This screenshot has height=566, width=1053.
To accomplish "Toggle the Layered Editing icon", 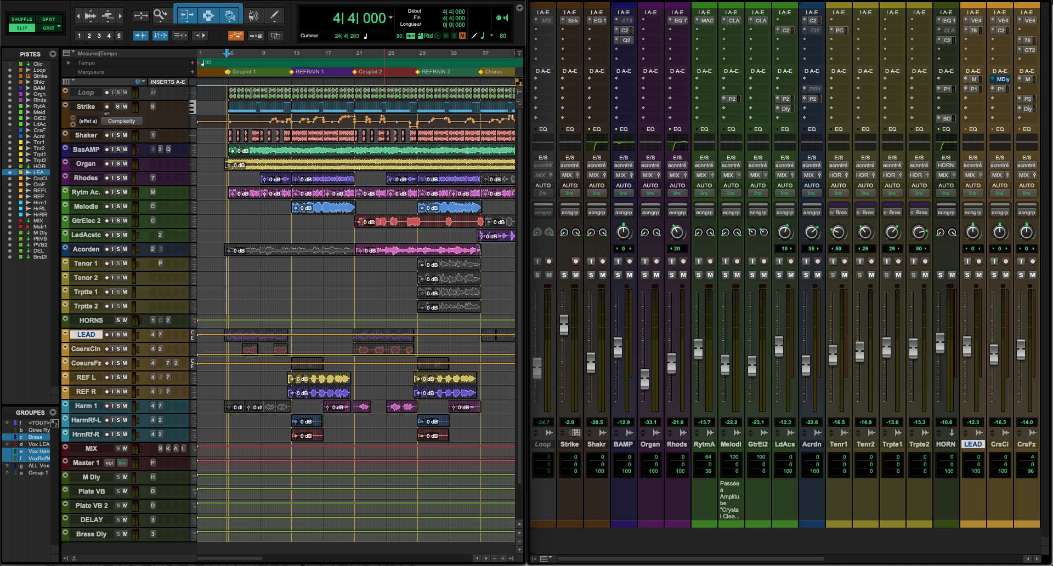I will point(275,36).
